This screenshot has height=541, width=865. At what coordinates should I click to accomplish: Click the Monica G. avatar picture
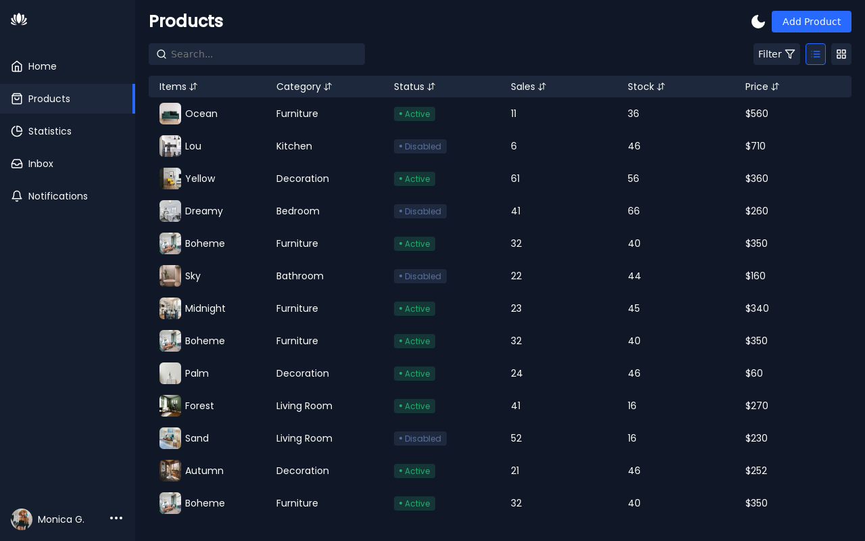22,519
